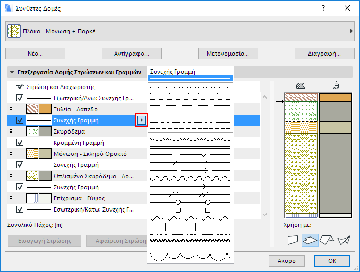Click the Άκυρο button
The image size is (360, 272).
point(287,261)
